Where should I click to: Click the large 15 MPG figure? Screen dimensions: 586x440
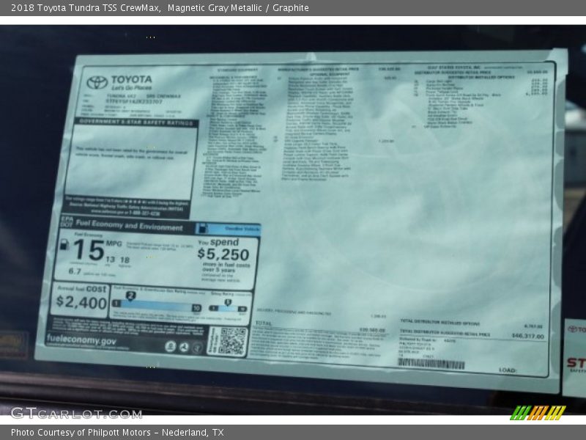[89, 250]
